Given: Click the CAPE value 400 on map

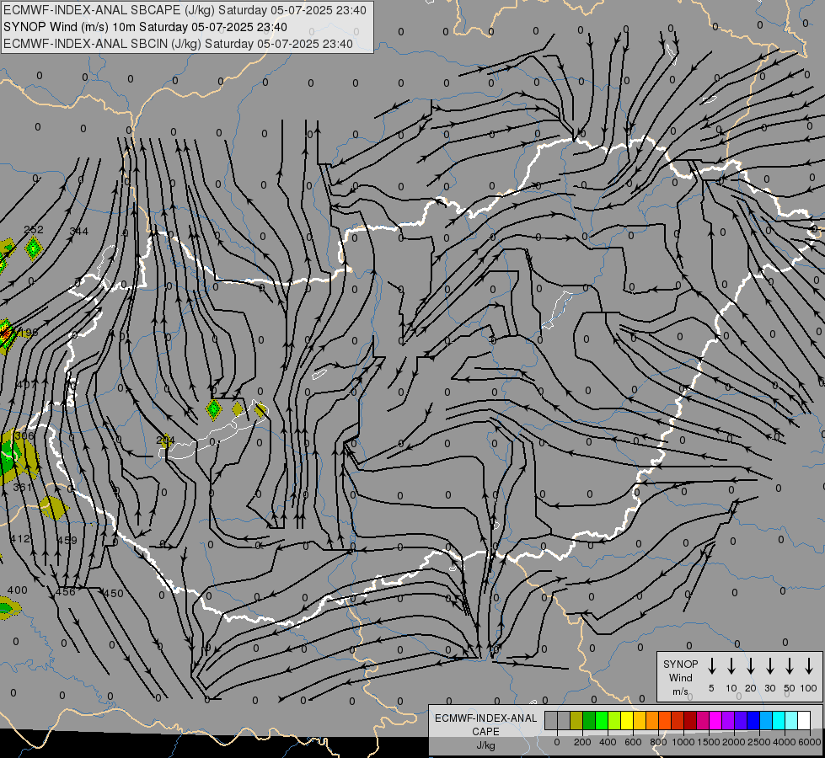Looking at the screenshot, I should click(x=18, y=590).
